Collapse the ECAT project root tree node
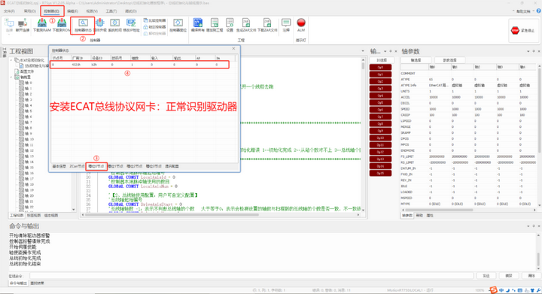Screen dimensions: 542x294 [x=11, y=60]
